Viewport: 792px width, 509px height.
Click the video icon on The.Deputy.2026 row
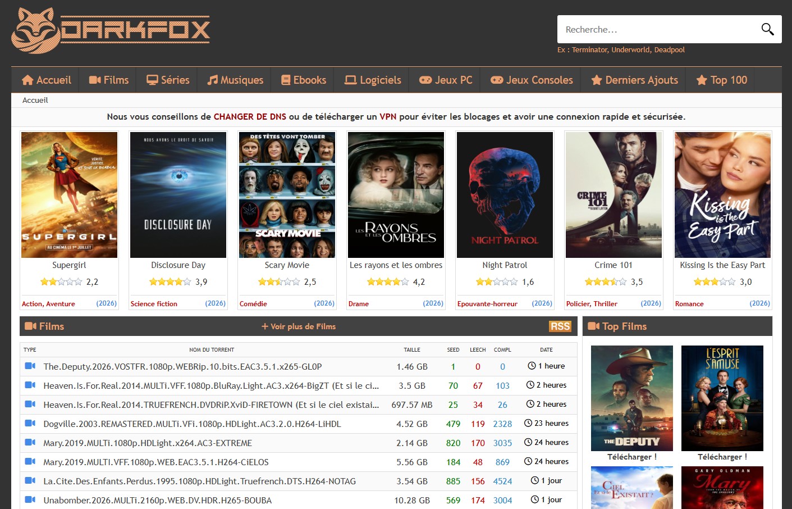[30, 366]
